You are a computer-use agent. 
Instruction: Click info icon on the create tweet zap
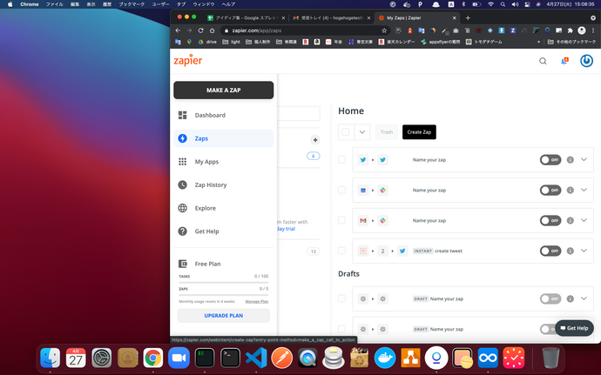pos(571,251)
